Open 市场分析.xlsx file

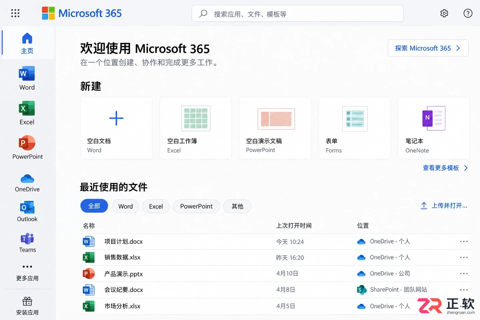click(x=122, y=306)
